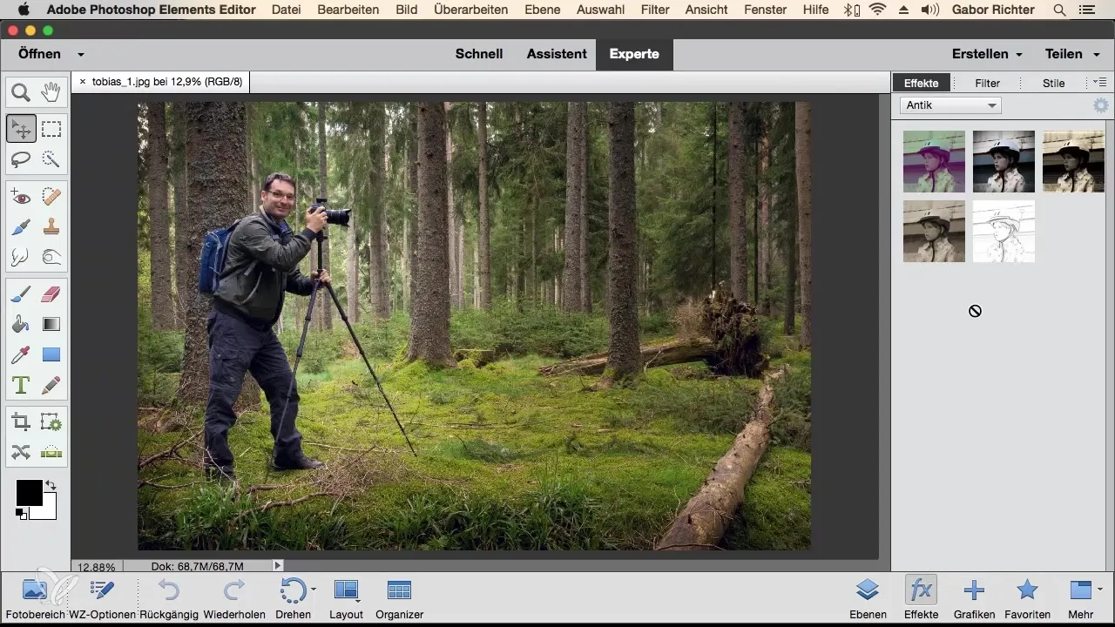Reset default colors mini swatch icon
Screen dimensions: 1115x627
[22, 514]
